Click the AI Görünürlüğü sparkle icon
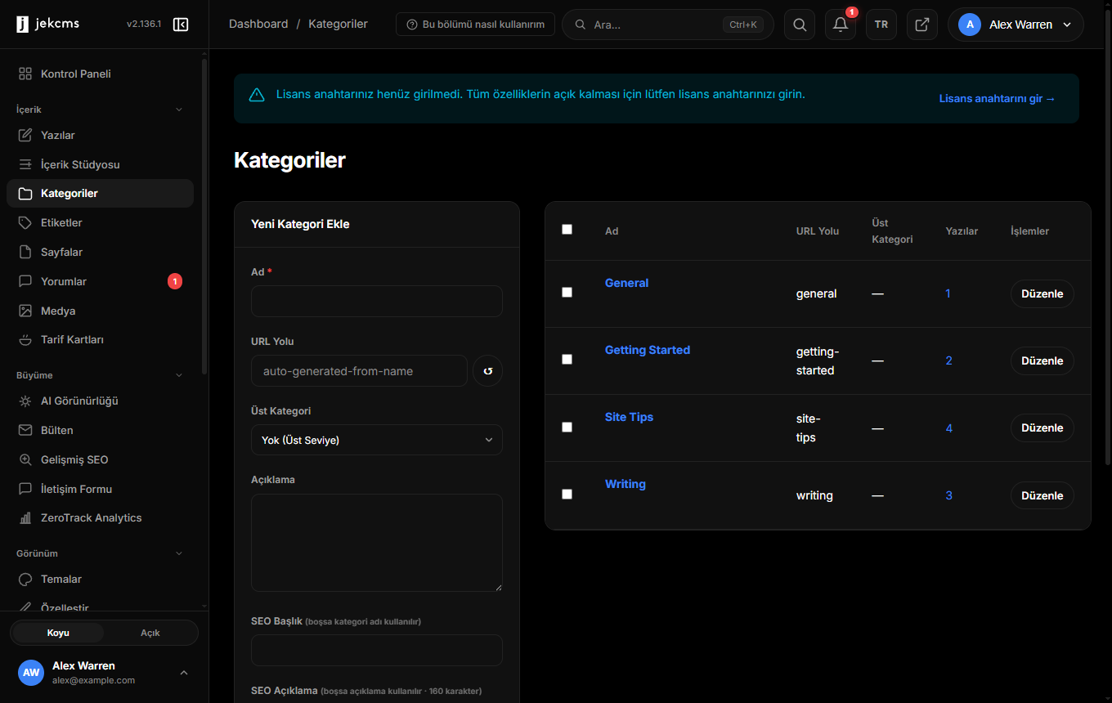 click(25, 401)
